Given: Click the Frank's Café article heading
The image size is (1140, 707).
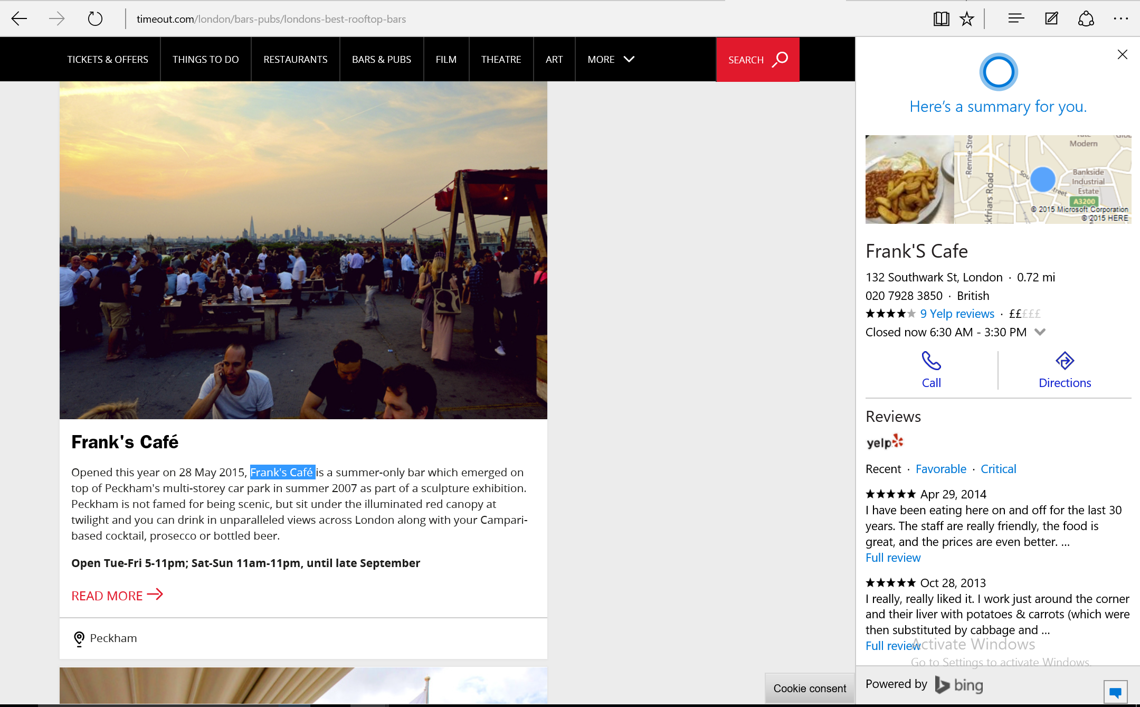Looking at the screenshot, I should coord(125,442).
